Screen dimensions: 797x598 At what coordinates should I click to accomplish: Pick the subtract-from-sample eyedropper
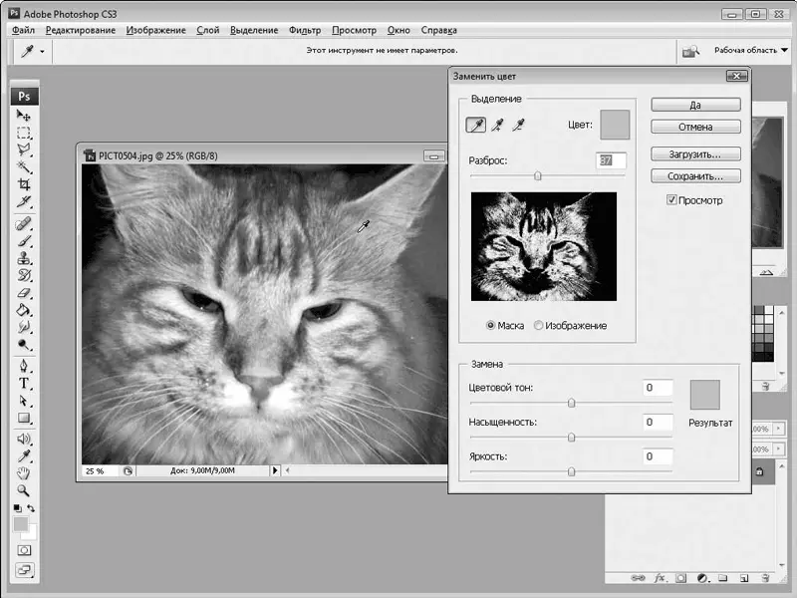[x=518, y=126]
